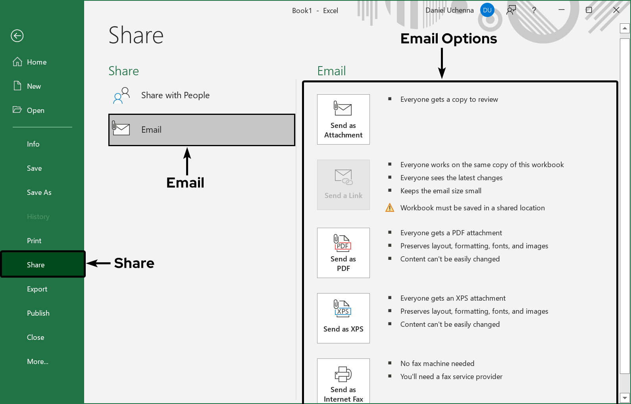The width and height of the screenshot is (631, 404).
Task: Click the warning icon beside shared location note
Action: tap(390, 208)
